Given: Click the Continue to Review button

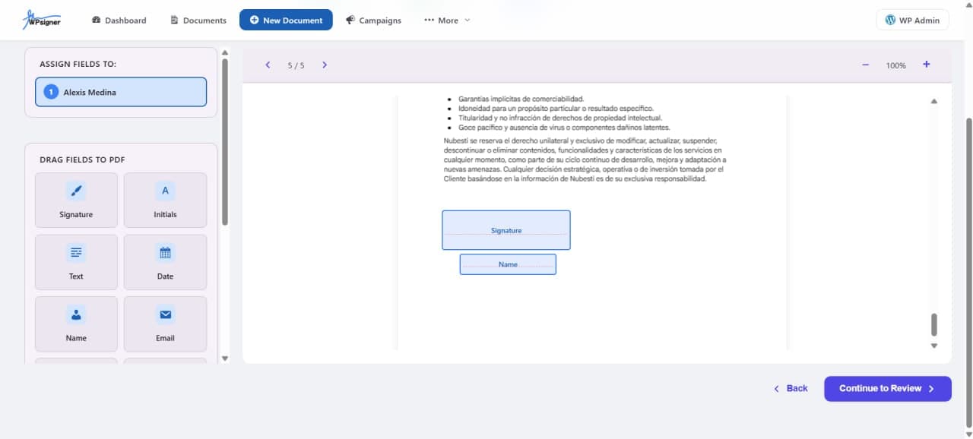Looking at the screenshot, I should [x=887, y=388].
